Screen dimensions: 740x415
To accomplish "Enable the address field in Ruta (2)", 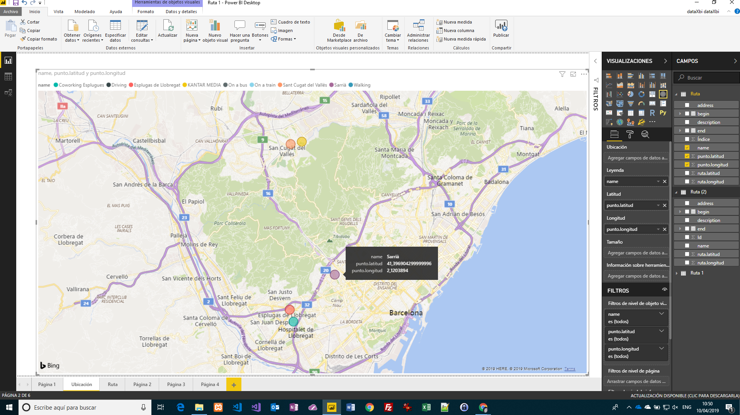I will coord(687,203).
